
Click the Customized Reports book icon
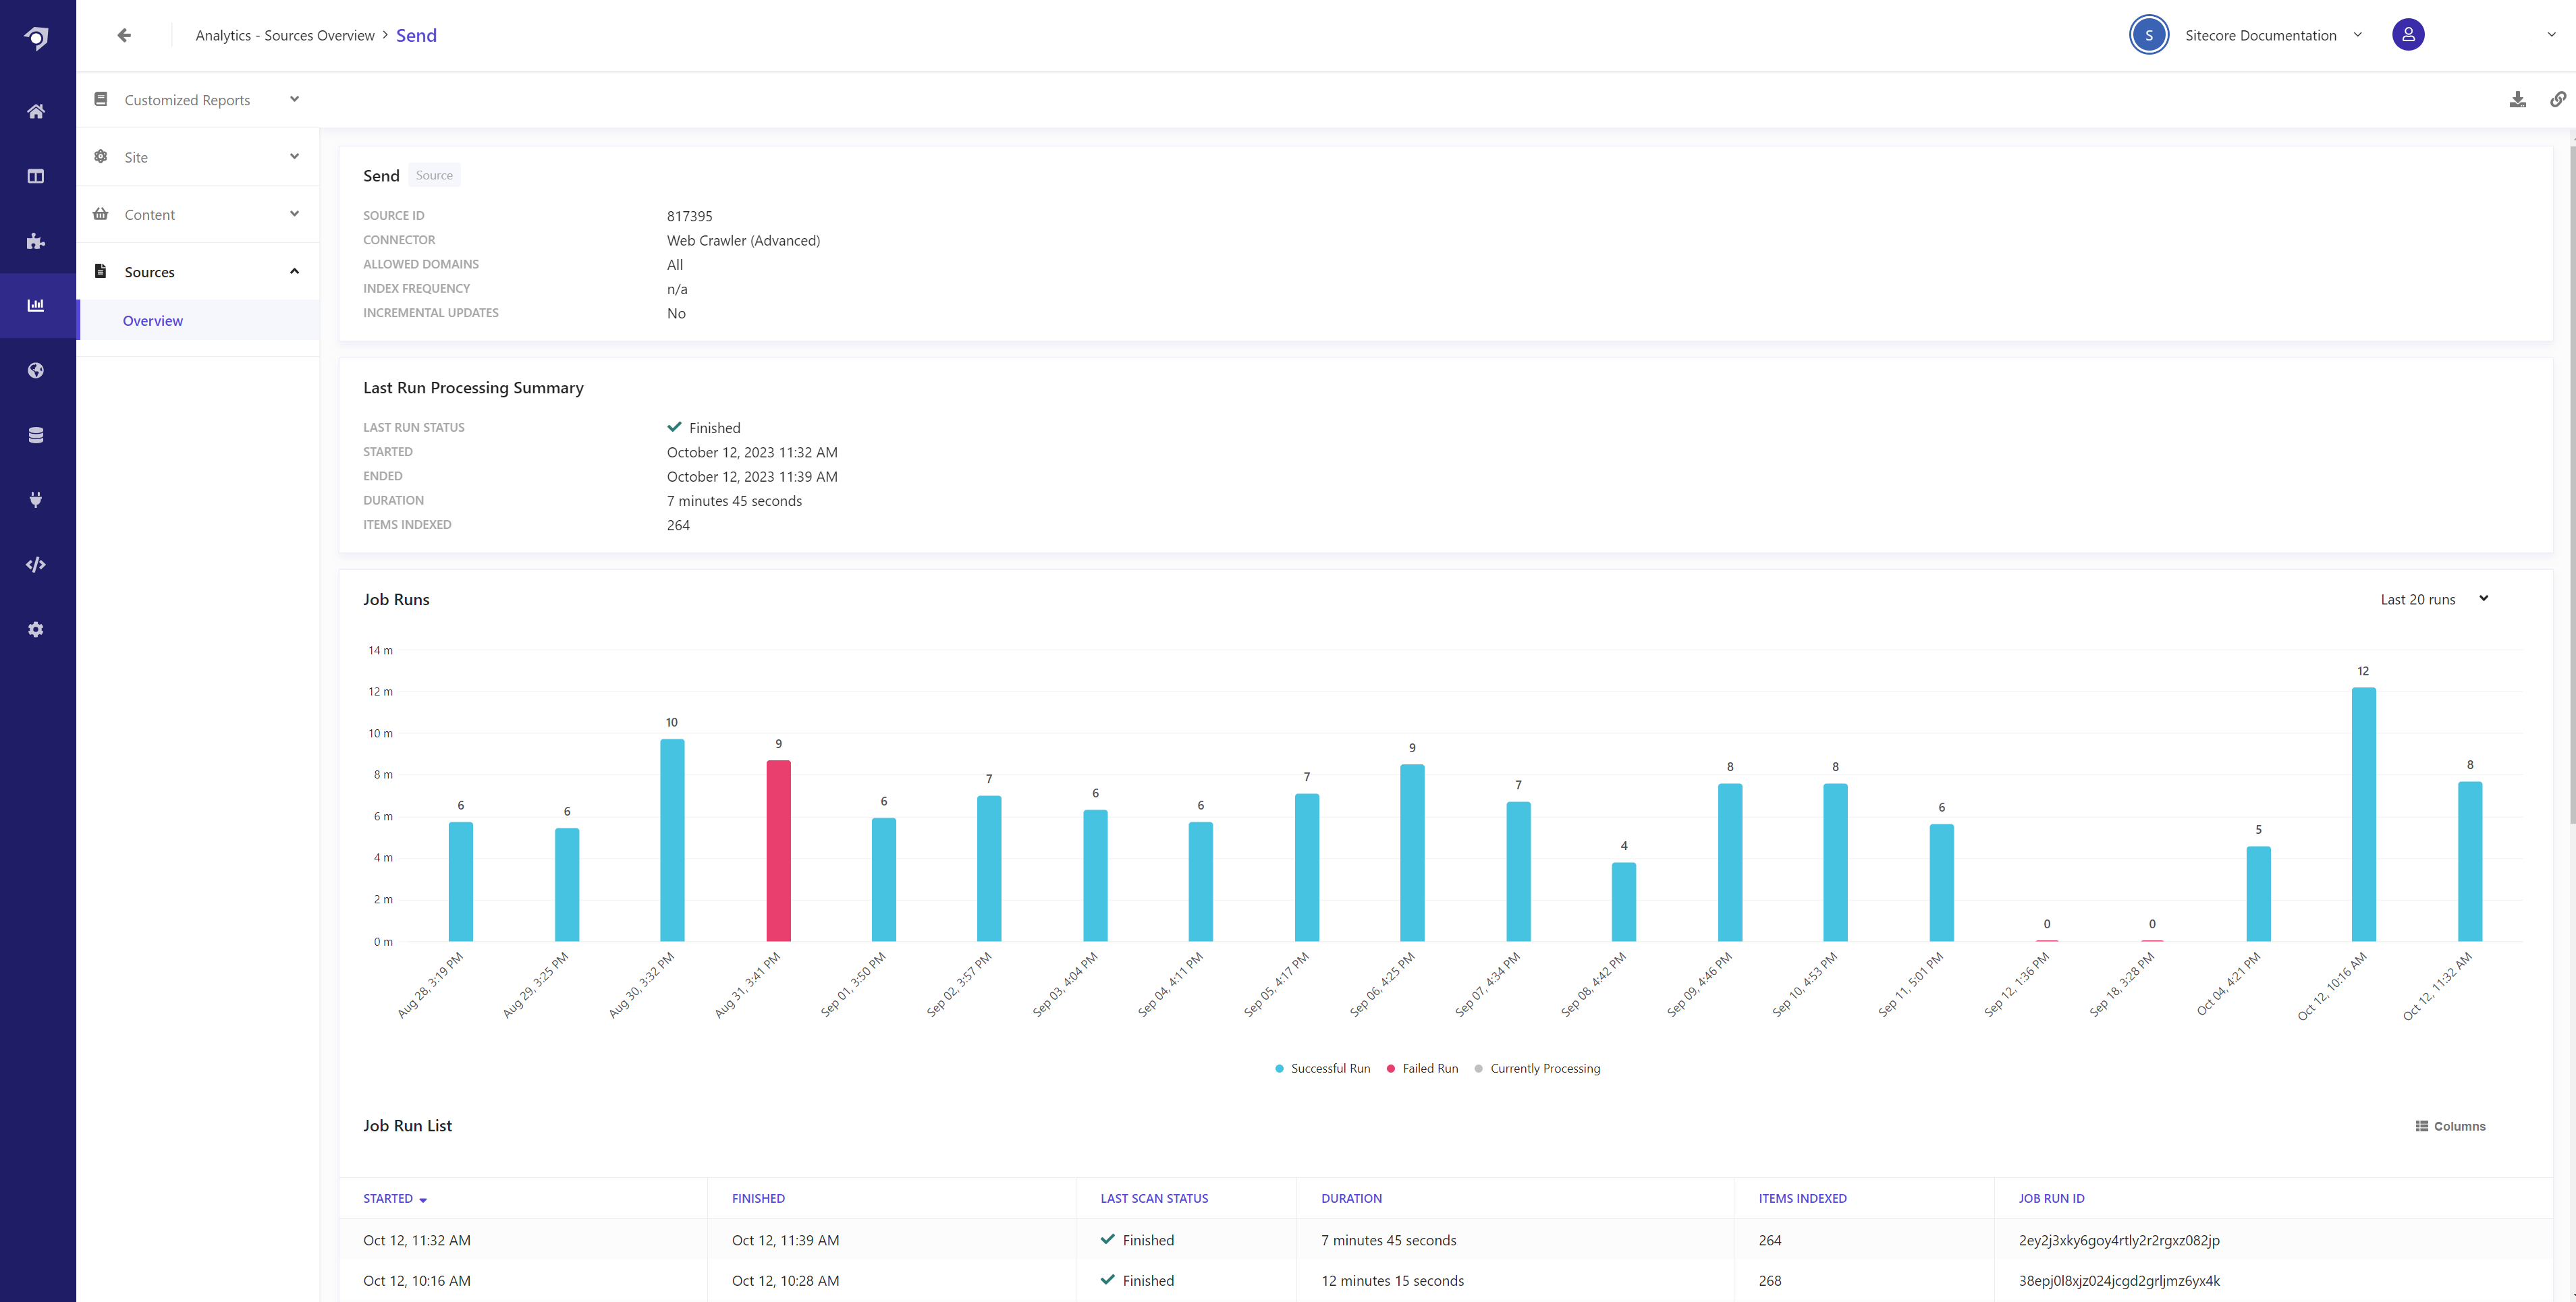coord(101,99)
